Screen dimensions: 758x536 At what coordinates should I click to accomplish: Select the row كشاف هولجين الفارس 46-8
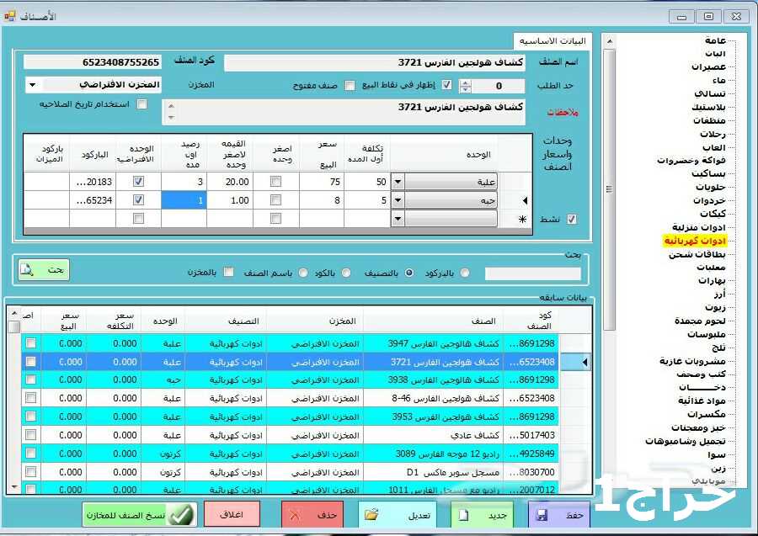point(290,398)
